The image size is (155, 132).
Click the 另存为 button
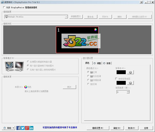coord(105,17)
